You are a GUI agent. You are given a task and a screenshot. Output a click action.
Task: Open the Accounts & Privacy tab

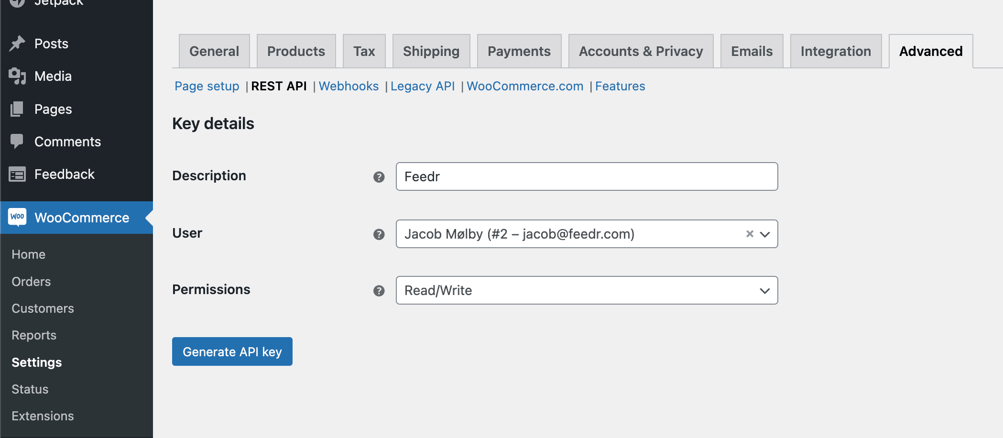pos(641,51)
